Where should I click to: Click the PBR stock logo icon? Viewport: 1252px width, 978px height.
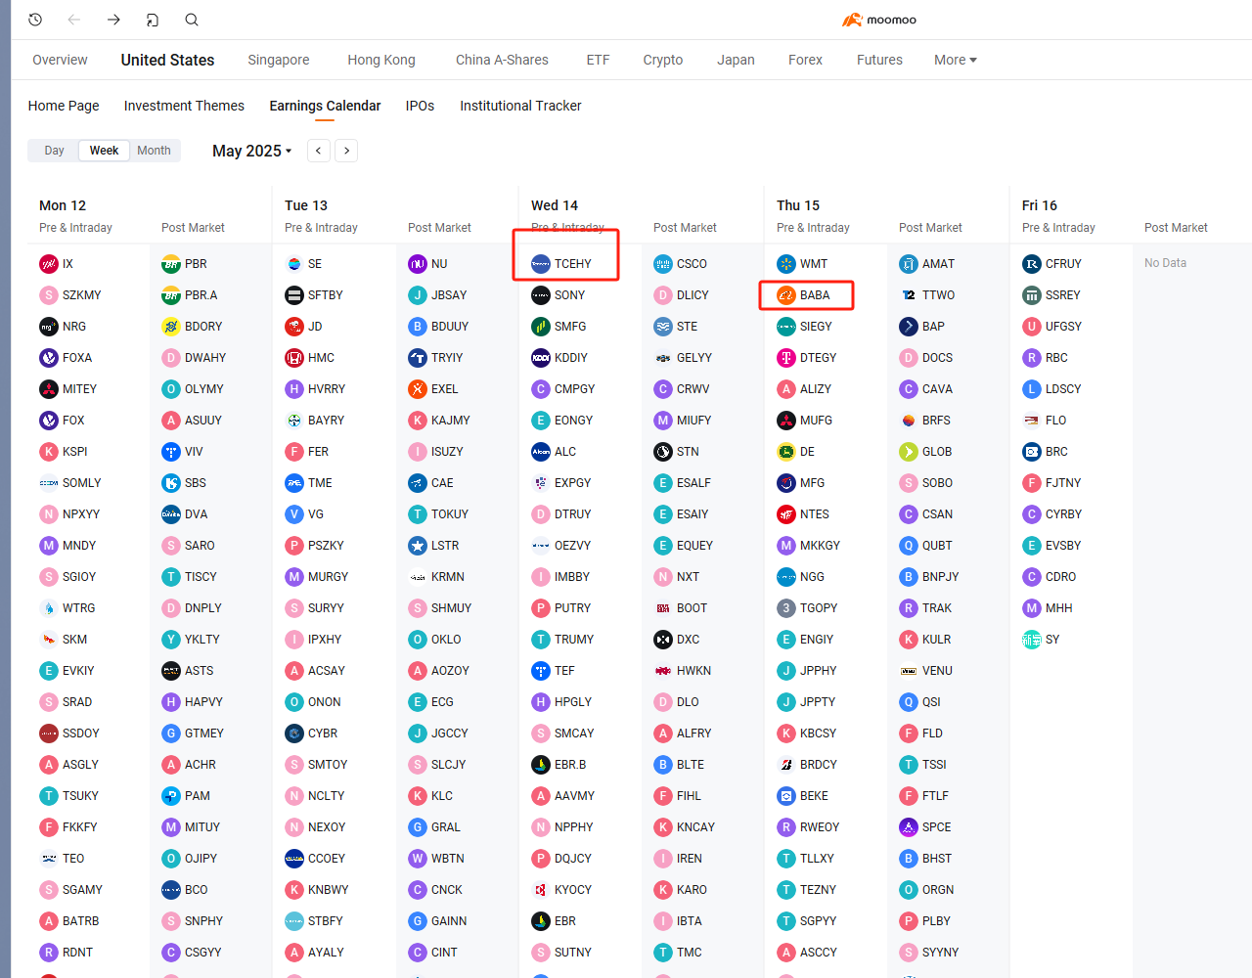171,264
